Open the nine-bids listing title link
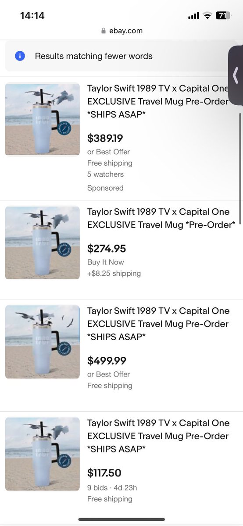This screenshot has height=526, width=243. click(x=158, y=436)
